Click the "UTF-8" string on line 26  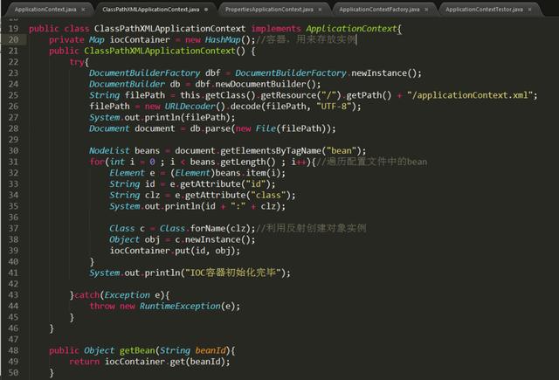tap(334, 107)
